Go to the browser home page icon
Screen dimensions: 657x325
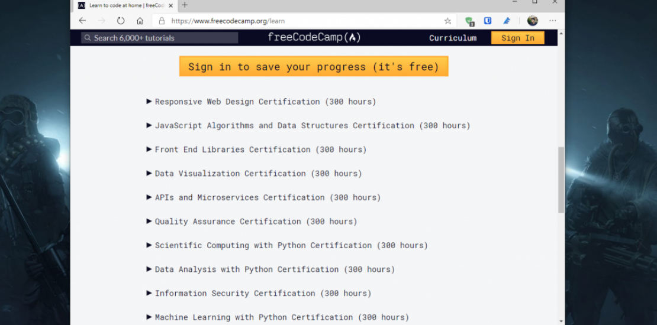tap(140, 21)
